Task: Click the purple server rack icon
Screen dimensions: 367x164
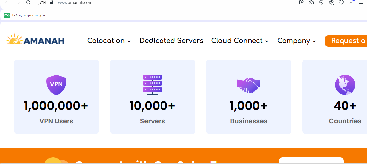Action: [x=152, y=84]
